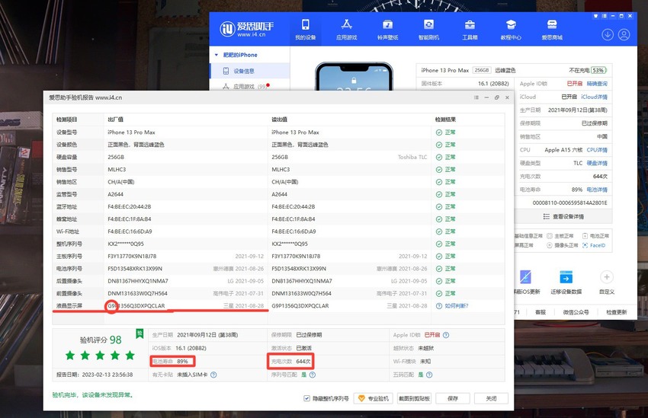Open the 工具箱 toolbox tab

tap(470, 30)
